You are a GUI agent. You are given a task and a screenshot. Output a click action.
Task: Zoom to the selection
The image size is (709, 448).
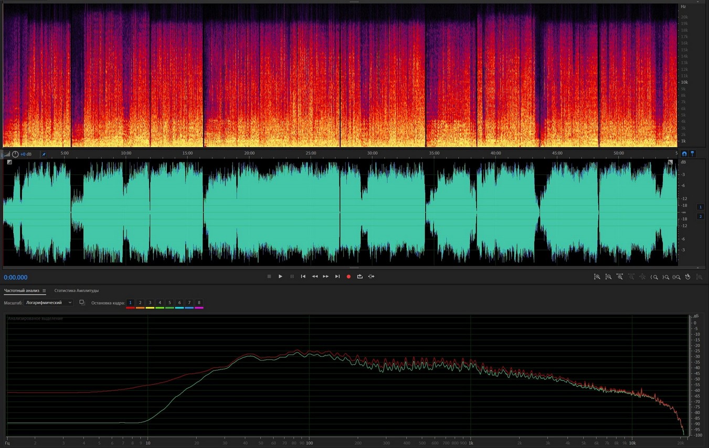(676, 277)
